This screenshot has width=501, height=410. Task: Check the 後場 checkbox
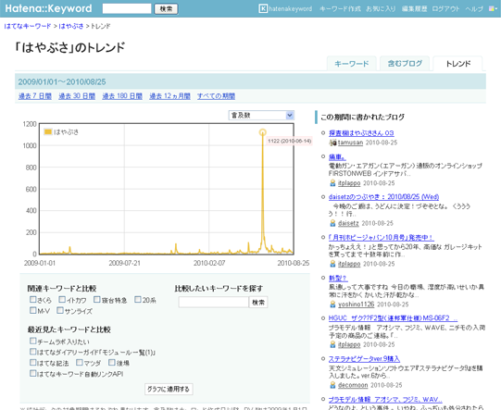(111, 363)
